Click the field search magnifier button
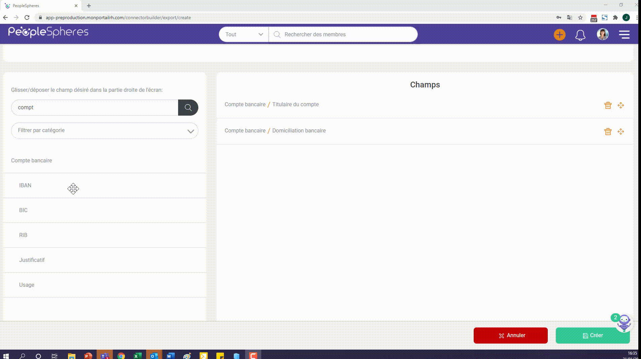Viewport: 641px width, 359px height. tap(188, 108)
